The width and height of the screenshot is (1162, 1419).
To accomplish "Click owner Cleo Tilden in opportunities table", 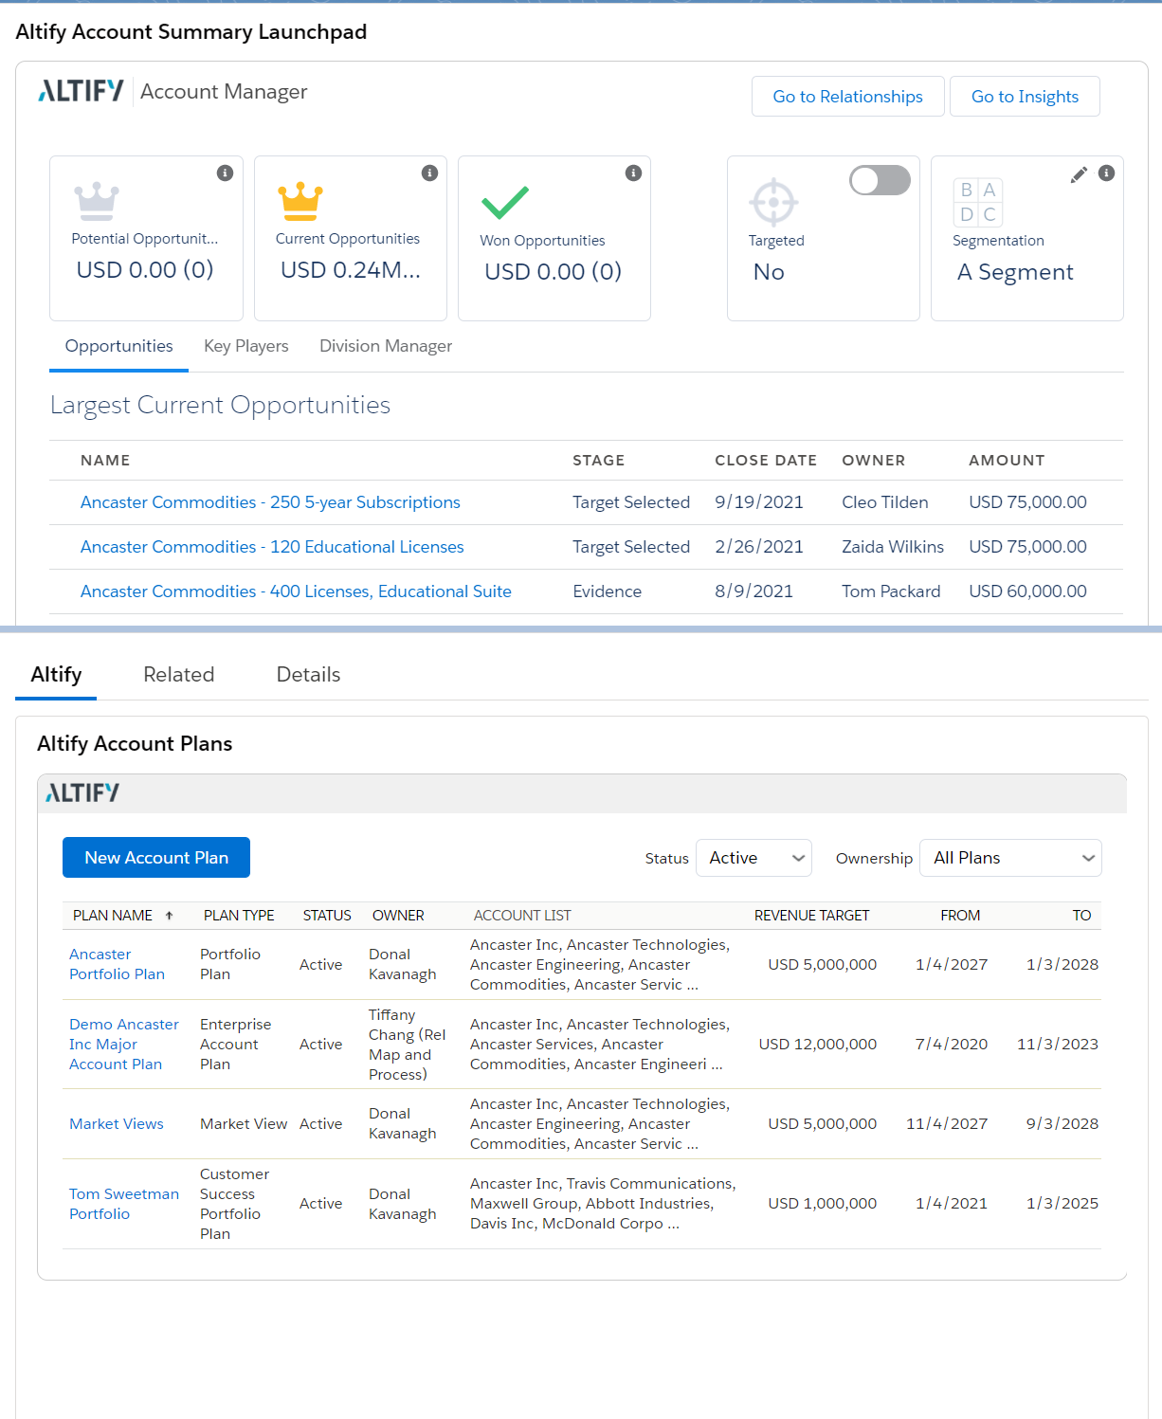I will (x=885, y=502).
